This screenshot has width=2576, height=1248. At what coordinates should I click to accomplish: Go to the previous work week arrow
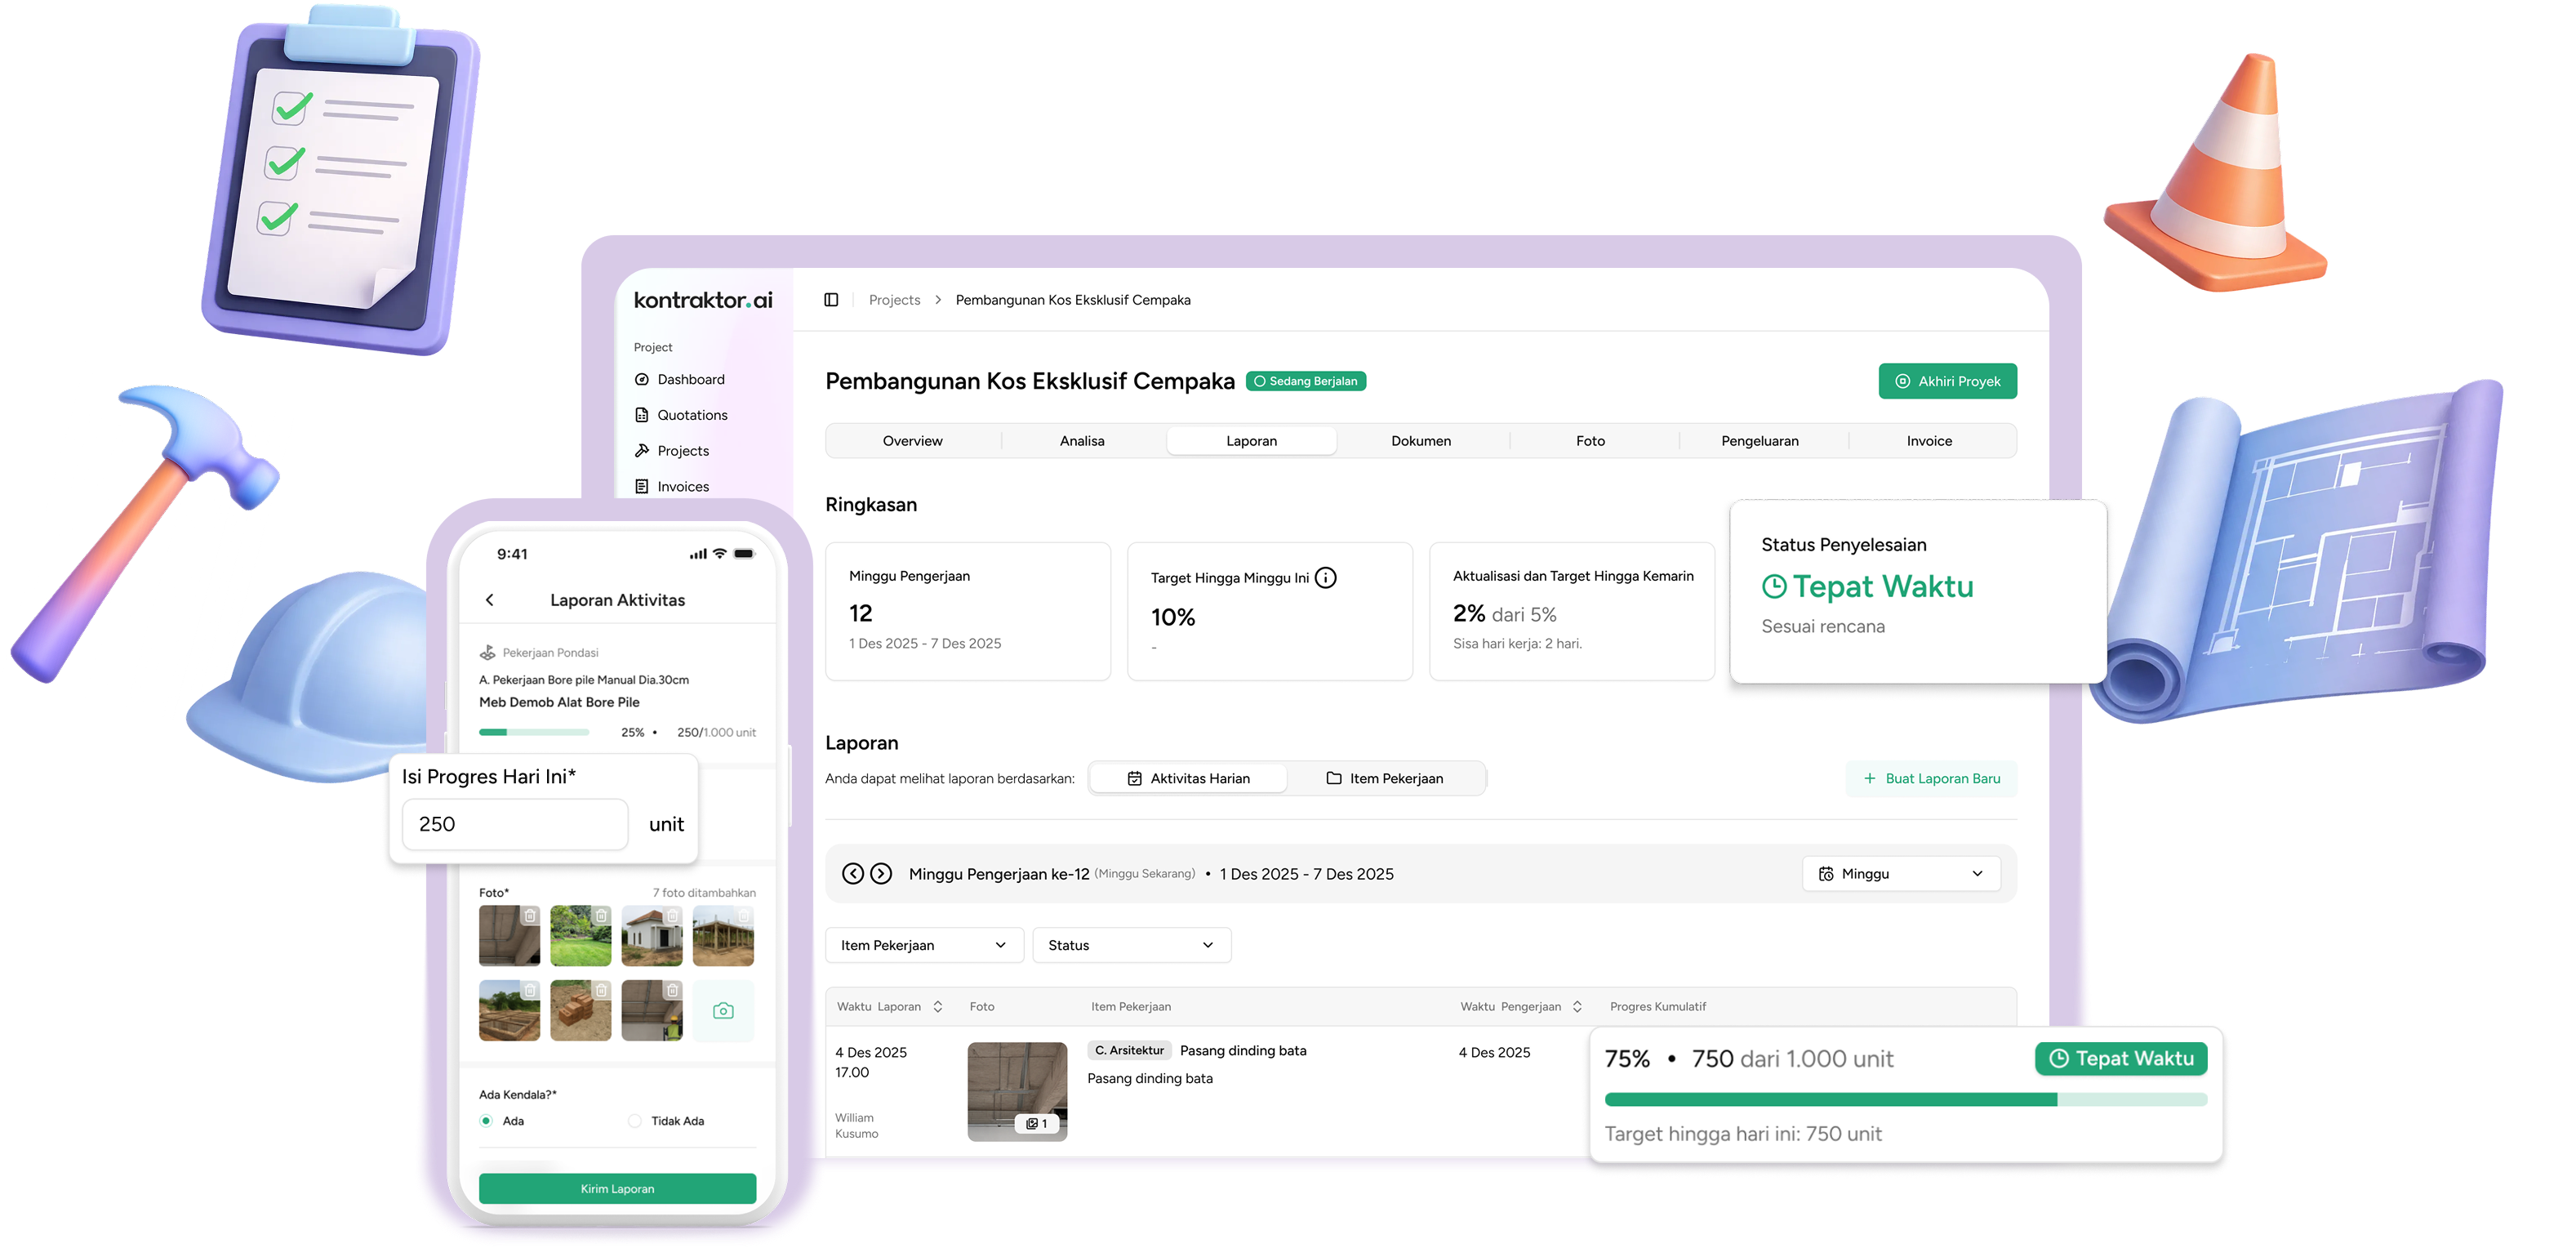click(x=852, y=874)
